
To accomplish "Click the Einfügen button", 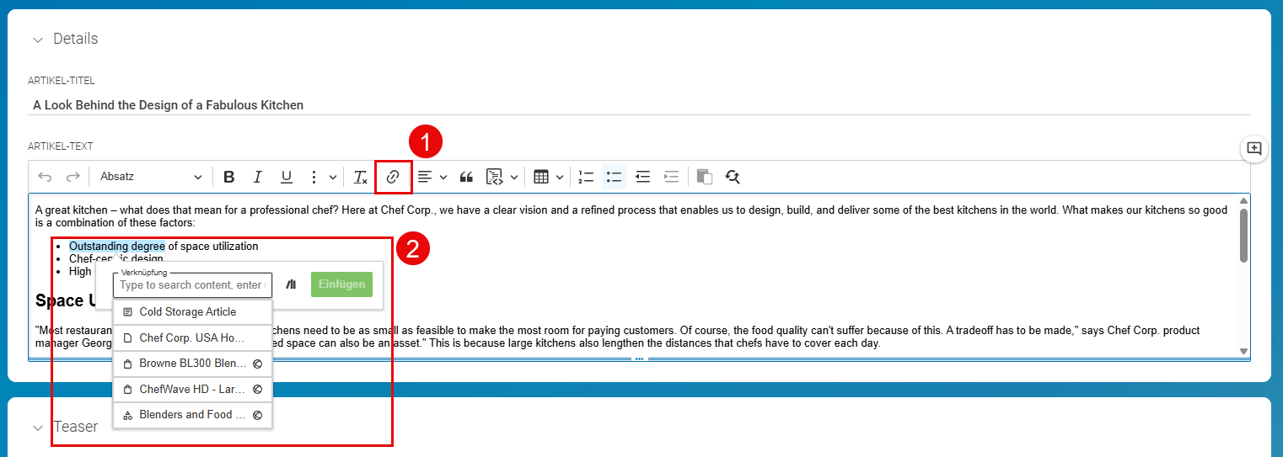I will click(341, 284).
